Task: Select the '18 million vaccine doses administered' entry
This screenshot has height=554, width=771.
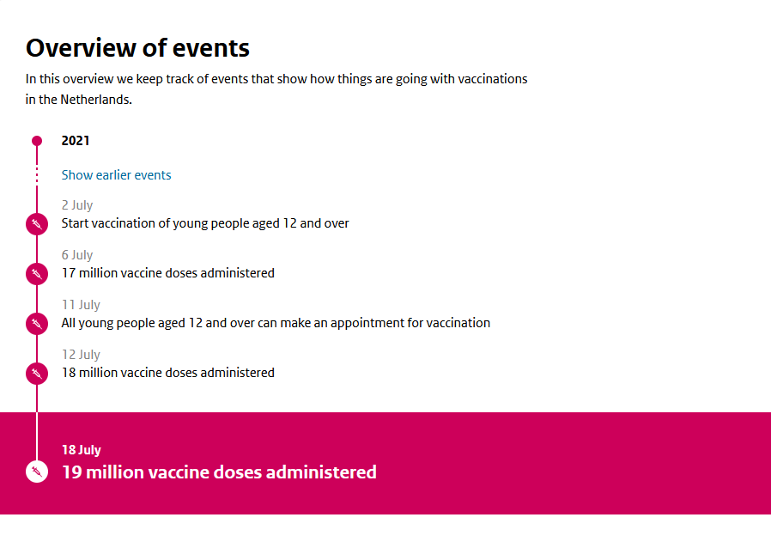Action: coord(168,373)
